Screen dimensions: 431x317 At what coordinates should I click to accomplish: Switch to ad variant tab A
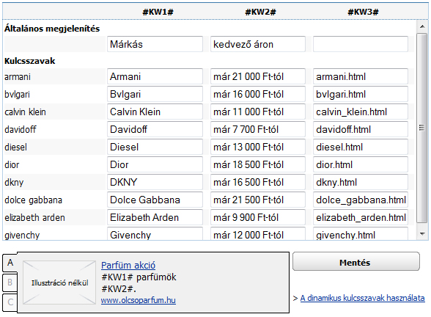[x=10, y=263]
